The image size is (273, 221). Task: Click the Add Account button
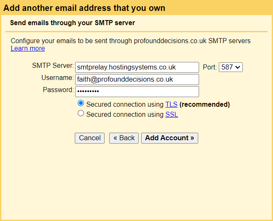pyautogui.click(x=170, y=138)
